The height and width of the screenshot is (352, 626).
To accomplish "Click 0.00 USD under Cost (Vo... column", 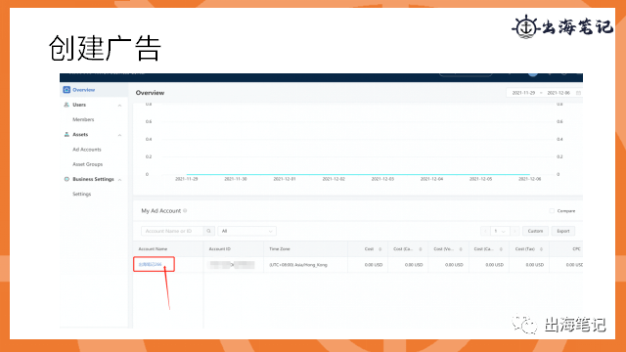I will pyautogui.click(x=454, y=265).
